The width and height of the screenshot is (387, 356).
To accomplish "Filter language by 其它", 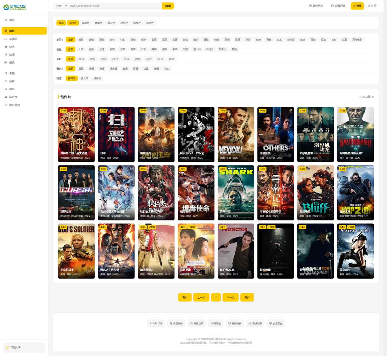I will 167,69.
